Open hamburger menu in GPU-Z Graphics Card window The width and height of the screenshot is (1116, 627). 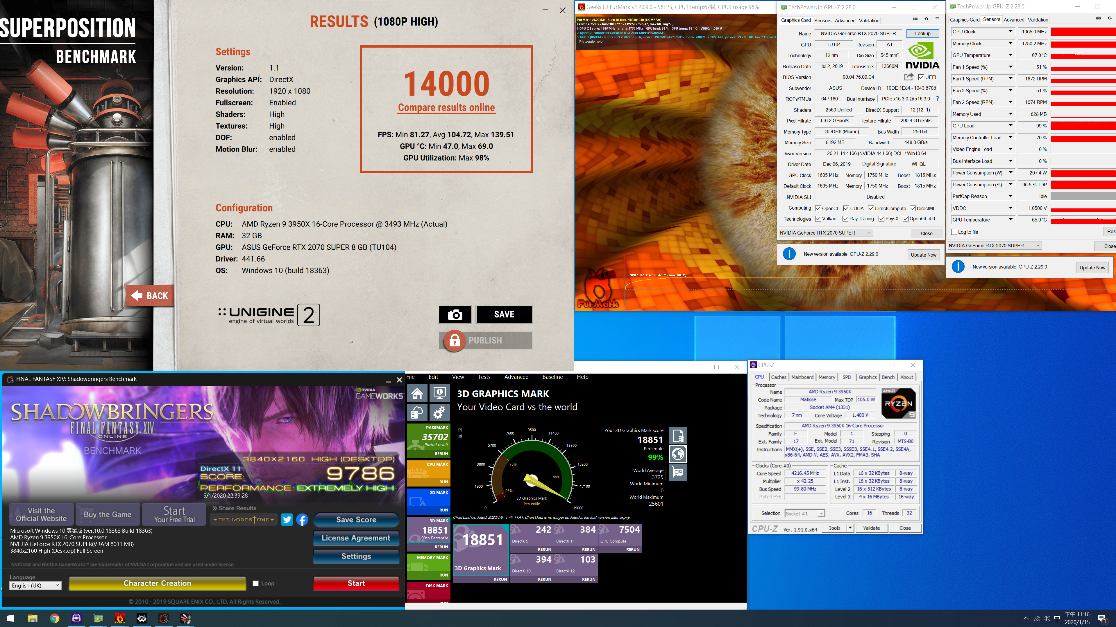click(x=938, y=19)
